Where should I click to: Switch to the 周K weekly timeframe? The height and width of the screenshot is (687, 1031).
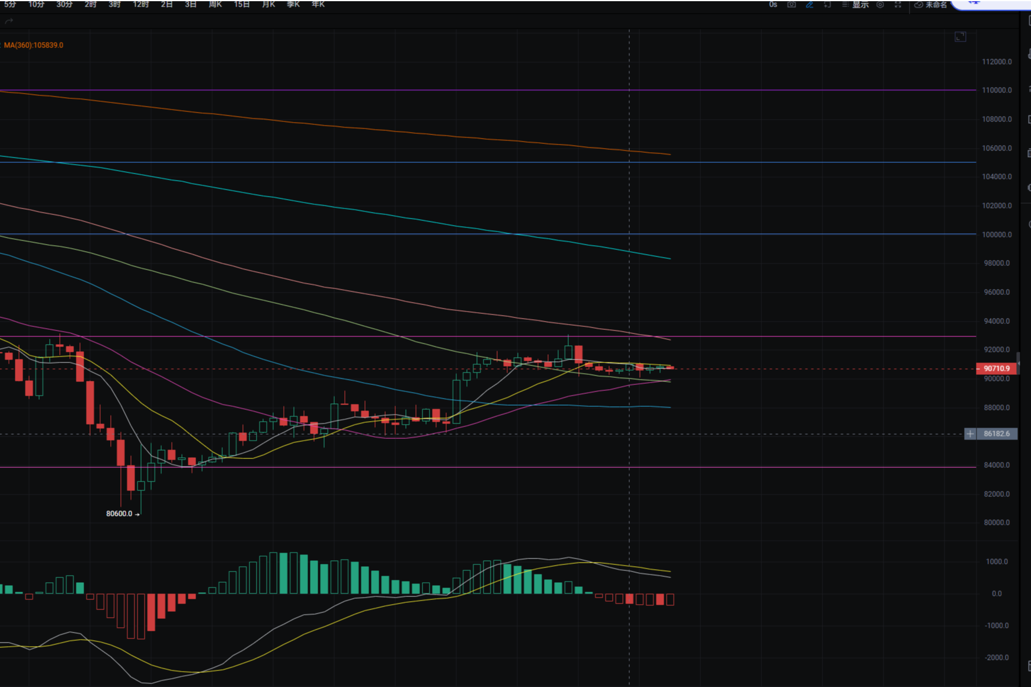coord(215,5)
